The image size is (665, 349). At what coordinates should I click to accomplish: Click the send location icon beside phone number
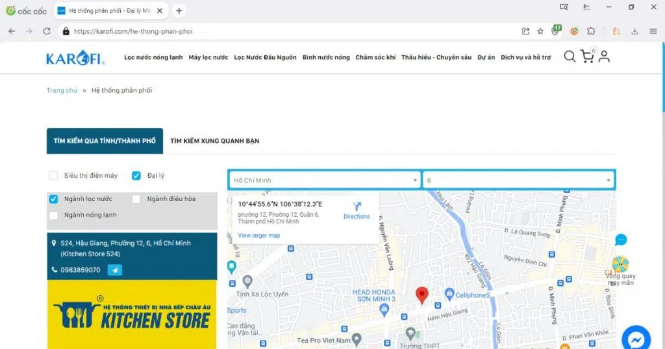click(115, 270)
